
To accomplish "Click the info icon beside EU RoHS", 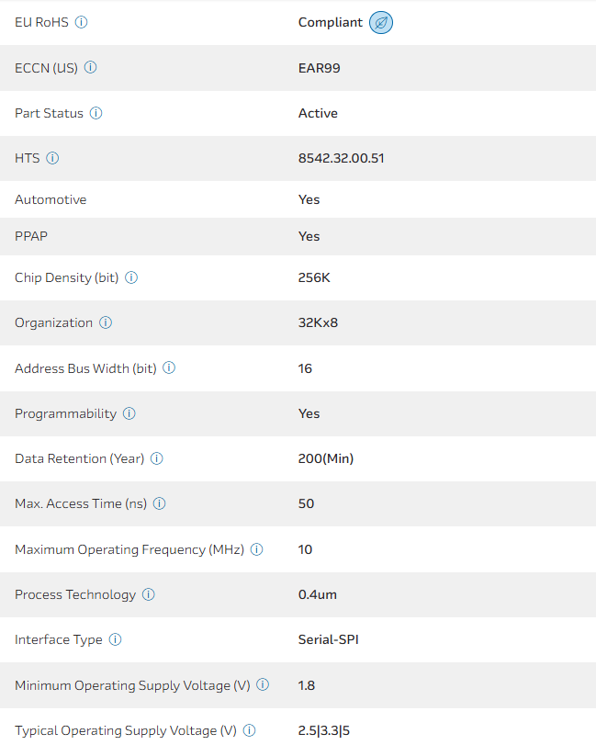I will [x=82, y=22].
